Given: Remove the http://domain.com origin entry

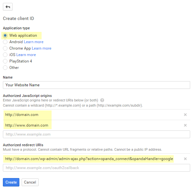Looking at the screenshot, I should click(185, 115).
